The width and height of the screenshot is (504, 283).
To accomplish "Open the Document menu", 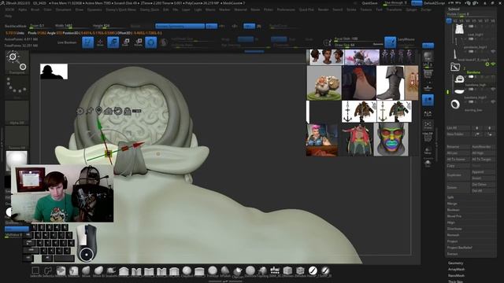I will (63, 9).
